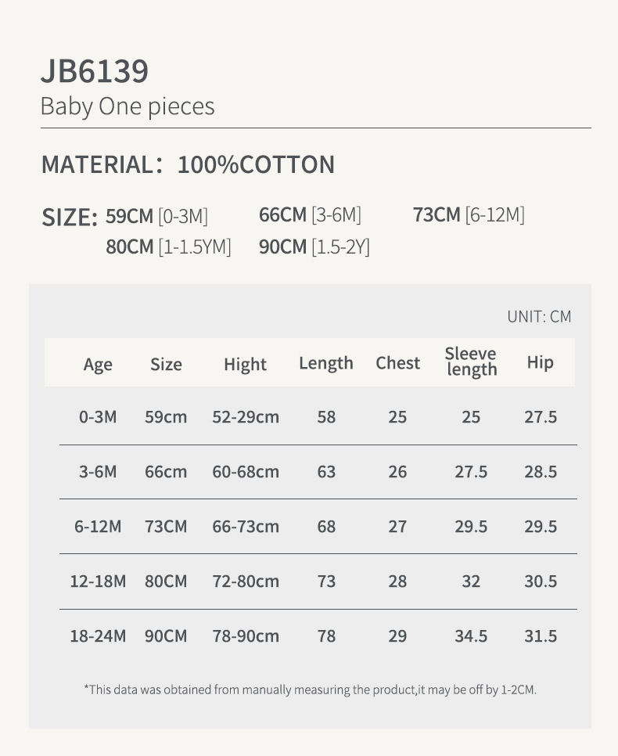Click the UNIT: CM label
The height and width of the screenshot is (756, 618).
coord(539,317)
